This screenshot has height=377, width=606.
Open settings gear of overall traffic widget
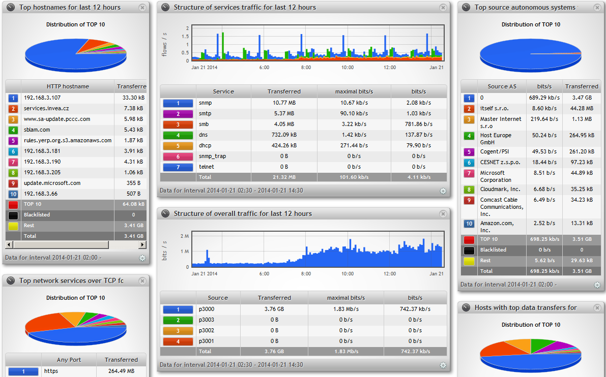pos(443,365)
